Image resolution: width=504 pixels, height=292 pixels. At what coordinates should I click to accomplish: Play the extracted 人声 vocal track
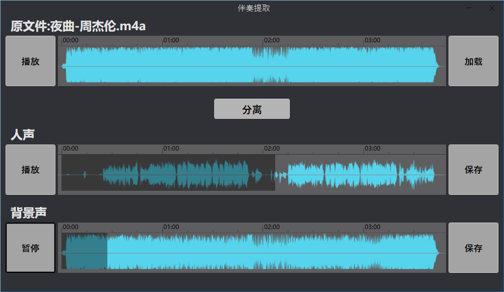pos(30,170)
